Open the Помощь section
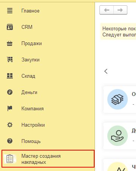 [x=31, y=141]
